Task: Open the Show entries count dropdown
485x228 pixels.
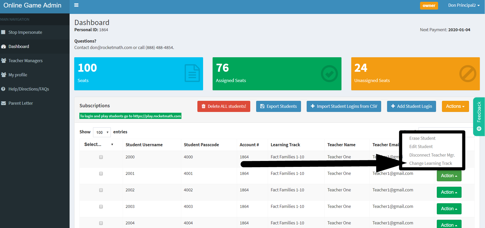Action: [102, 132]
